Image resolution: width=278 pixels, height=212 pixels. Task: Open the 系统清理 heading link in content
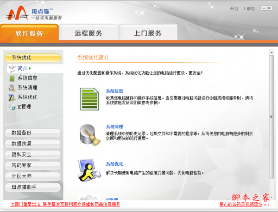(114, 127)
